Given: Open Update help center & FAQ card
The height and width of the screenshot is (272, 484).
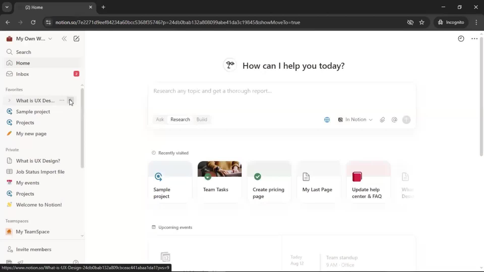Looking at the screenshot, I should 369,182.
